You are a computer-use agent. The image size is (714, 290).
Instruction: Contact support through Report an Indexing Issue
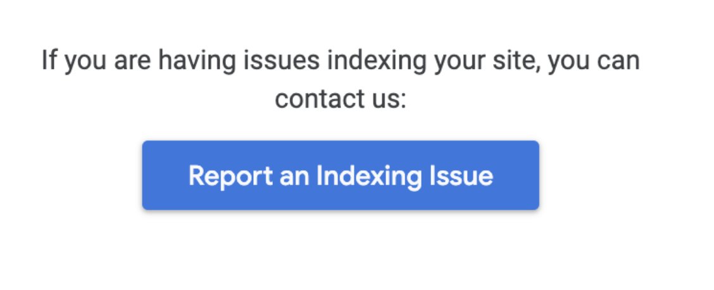pyautogui.click(x=341, y=175)
